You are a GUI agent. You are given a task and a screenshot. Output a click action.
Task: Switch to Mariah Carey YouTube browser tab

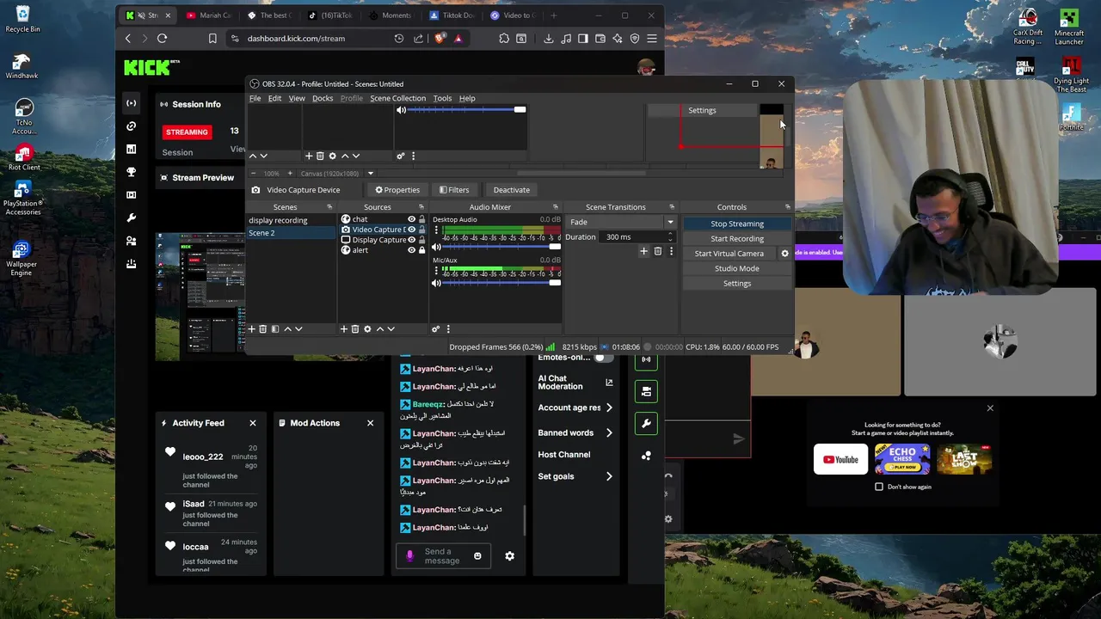point(209,15)
